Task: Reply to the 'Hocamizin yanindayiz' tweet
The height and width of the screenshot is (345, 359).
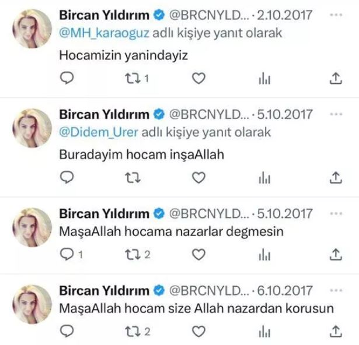Action: (x=67, y=78)
